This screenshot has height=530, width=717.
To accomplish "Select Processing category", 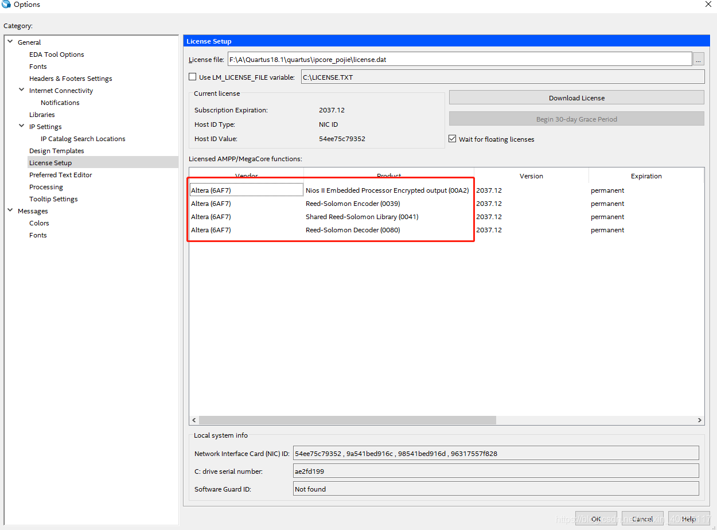I will [46, 187].
